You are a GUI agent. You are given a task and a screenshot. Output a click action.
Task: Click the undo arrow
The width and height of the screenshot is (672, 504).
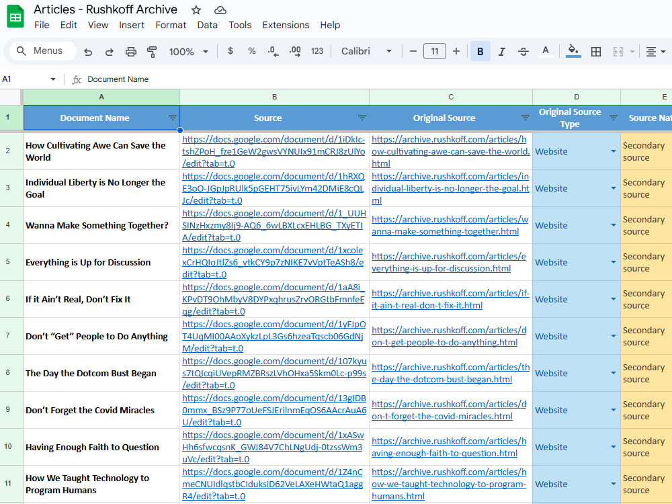pyautogui.click(x=88, y=52)
